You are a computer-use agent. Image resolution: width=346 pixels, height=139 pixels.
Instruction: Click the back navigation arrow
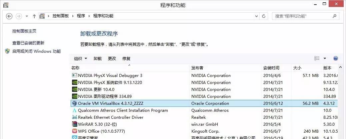pyautogui.click(x=9, y=16)
